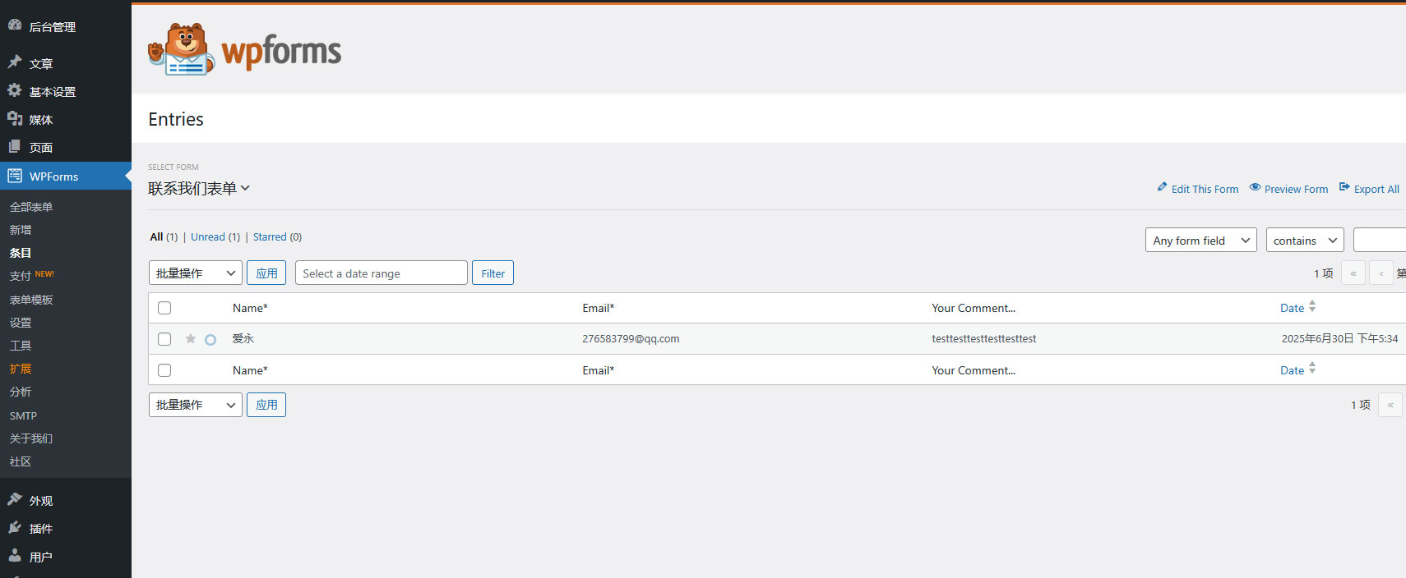Click the dashboard icon for 后台管理
Image resolution: width=1406 pixels, height=578 pixels.
tap(15, 25)
